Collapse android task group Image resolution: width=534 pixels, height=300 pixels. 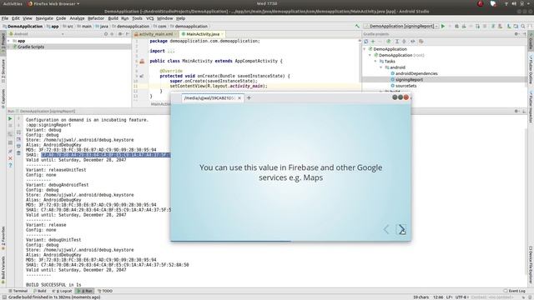coord(381,67)
